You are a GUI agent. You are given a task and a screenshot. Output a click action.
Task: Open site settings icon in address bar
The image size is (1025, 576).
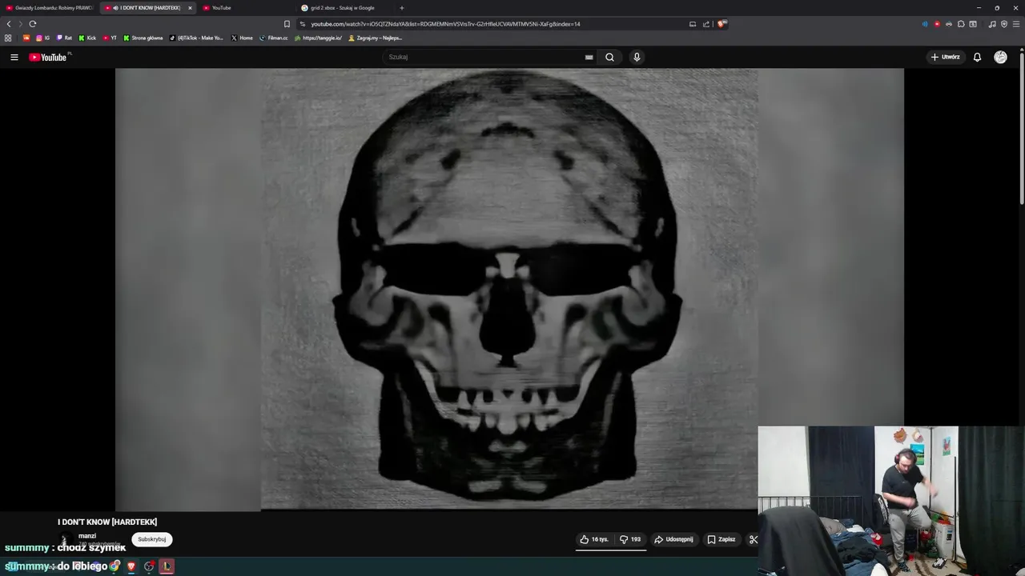pos(303,24)
